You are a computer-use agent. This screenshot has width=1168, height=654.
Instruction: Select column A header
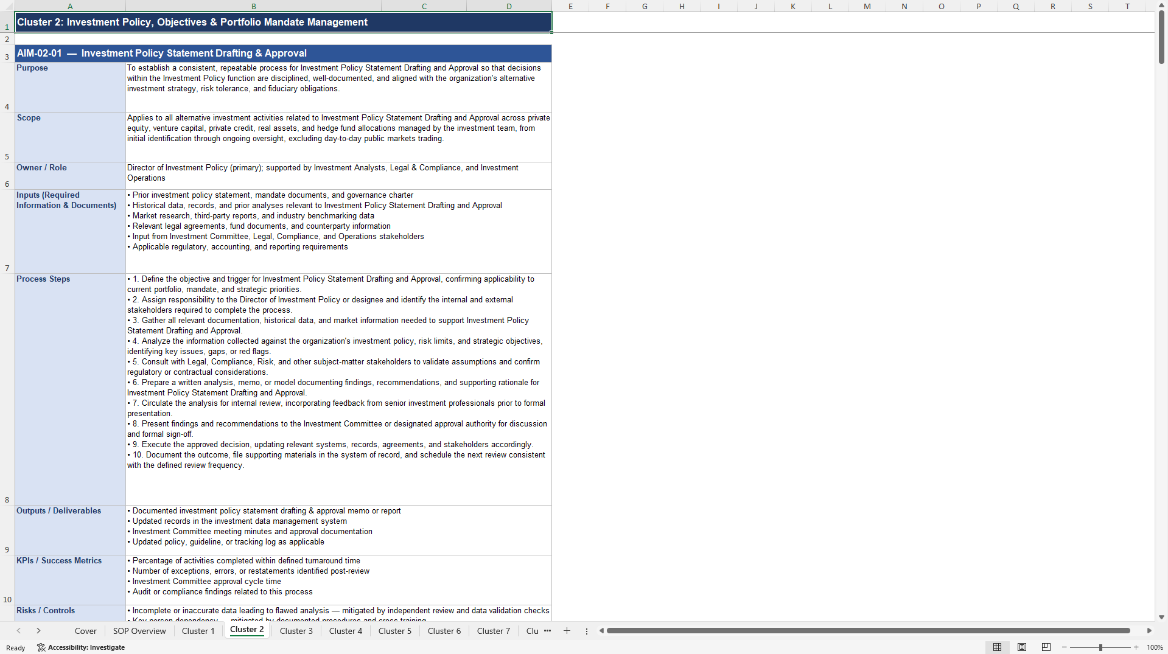click(x=70, y=6)
